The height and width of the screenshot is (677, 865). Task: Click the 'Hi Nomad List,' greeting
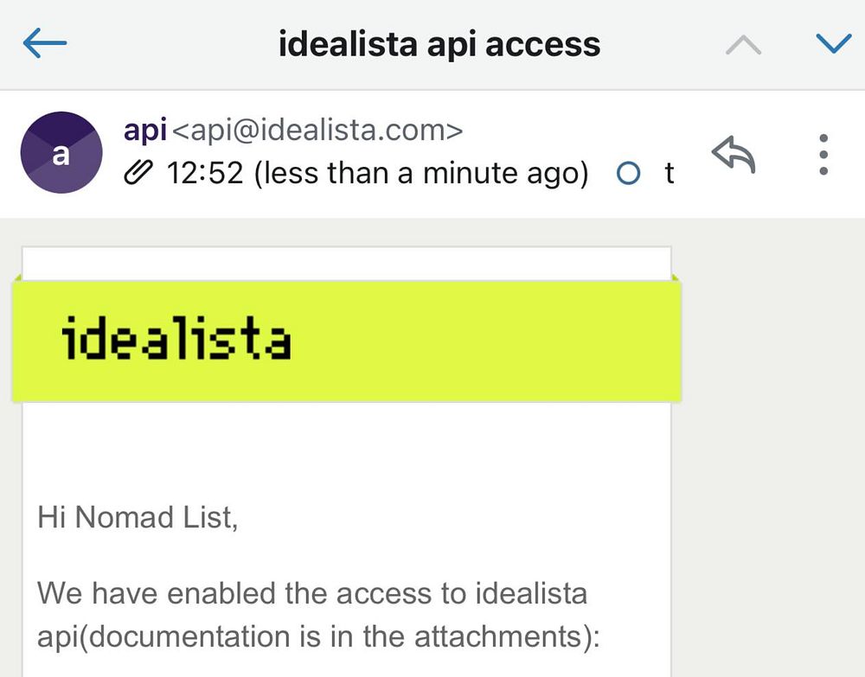pos(137,517)
